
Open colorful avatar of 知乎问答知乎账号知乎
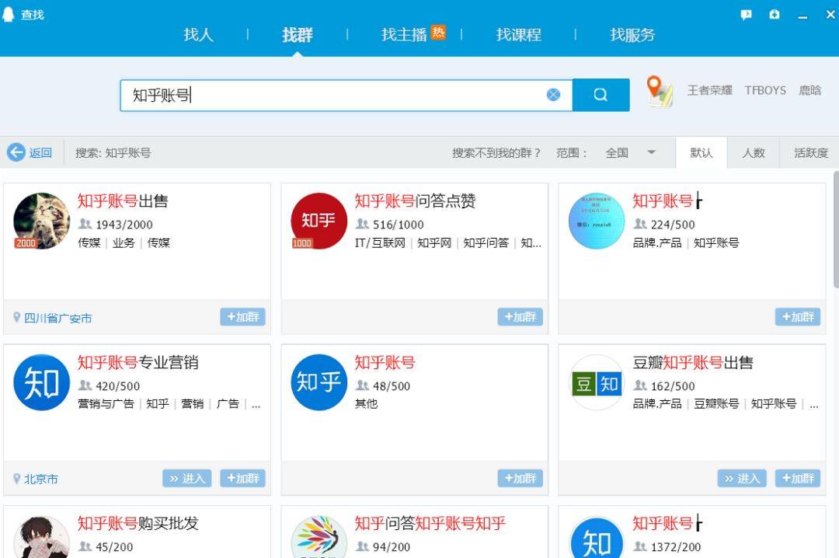click(319, 537)
